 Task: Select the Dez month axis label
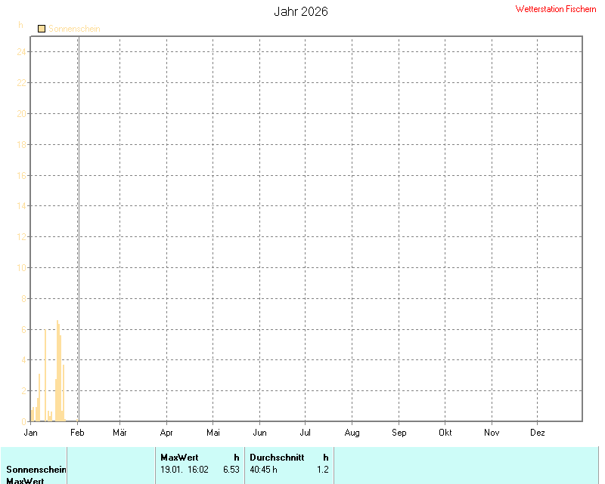(x=537, y=433)
